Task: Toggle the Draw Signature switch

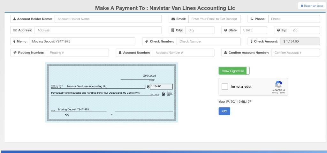Action: 234,71
